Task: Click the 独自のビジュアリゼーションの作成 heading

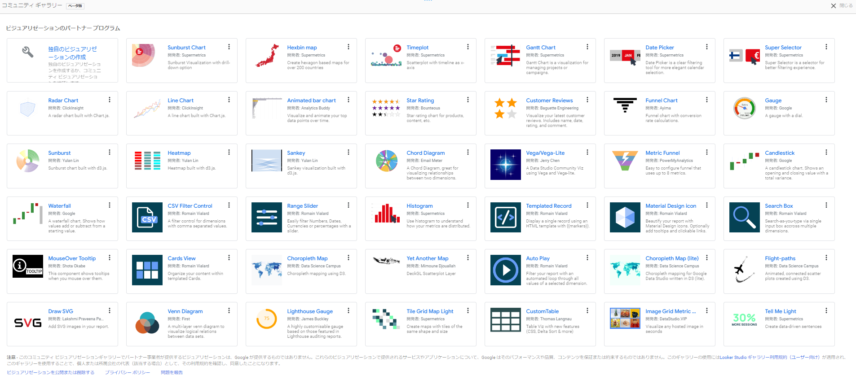Action: pyautogui.click(x=73, y=53)
